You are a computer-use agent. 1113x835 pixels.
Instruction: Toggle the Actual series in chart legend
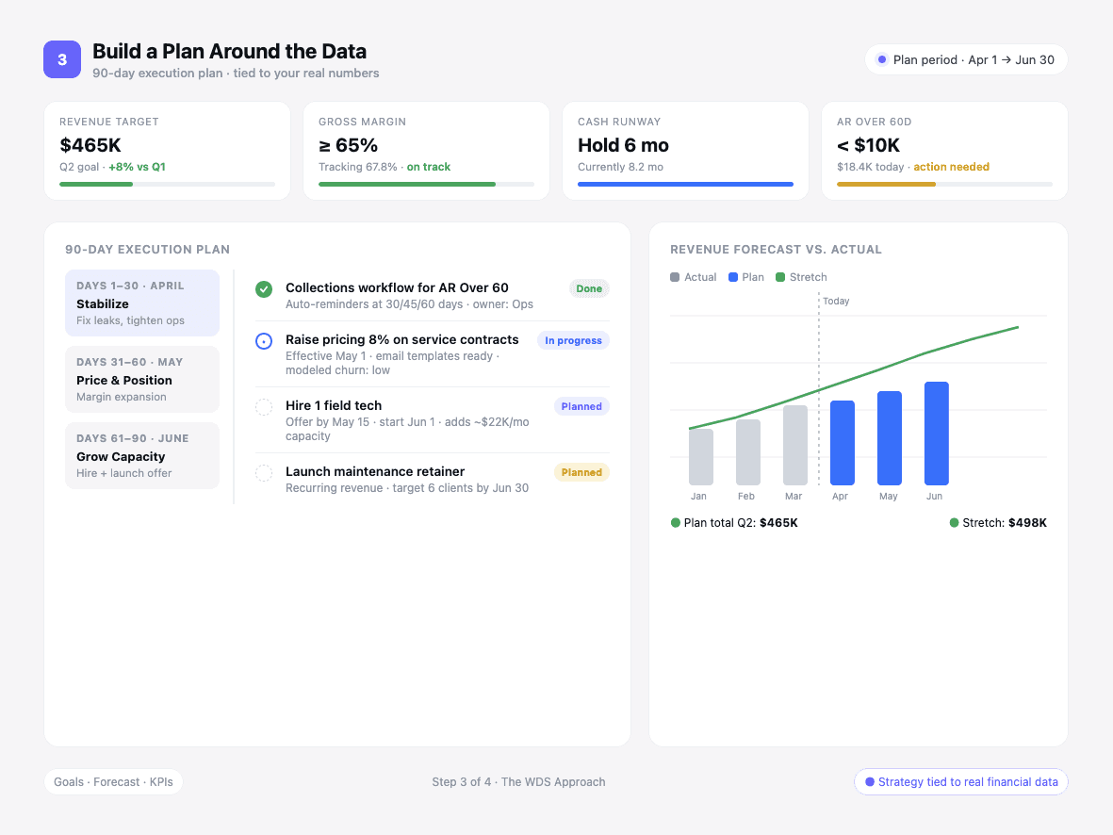point(693,277)
